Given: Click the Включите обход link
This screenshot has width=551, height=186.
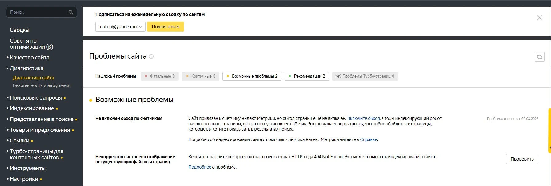Looking at the screenshot, I should tap(364, 118).
